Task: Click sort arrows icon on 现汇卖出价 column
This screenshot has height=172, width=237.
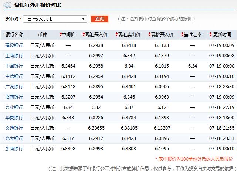Action: 116,35
